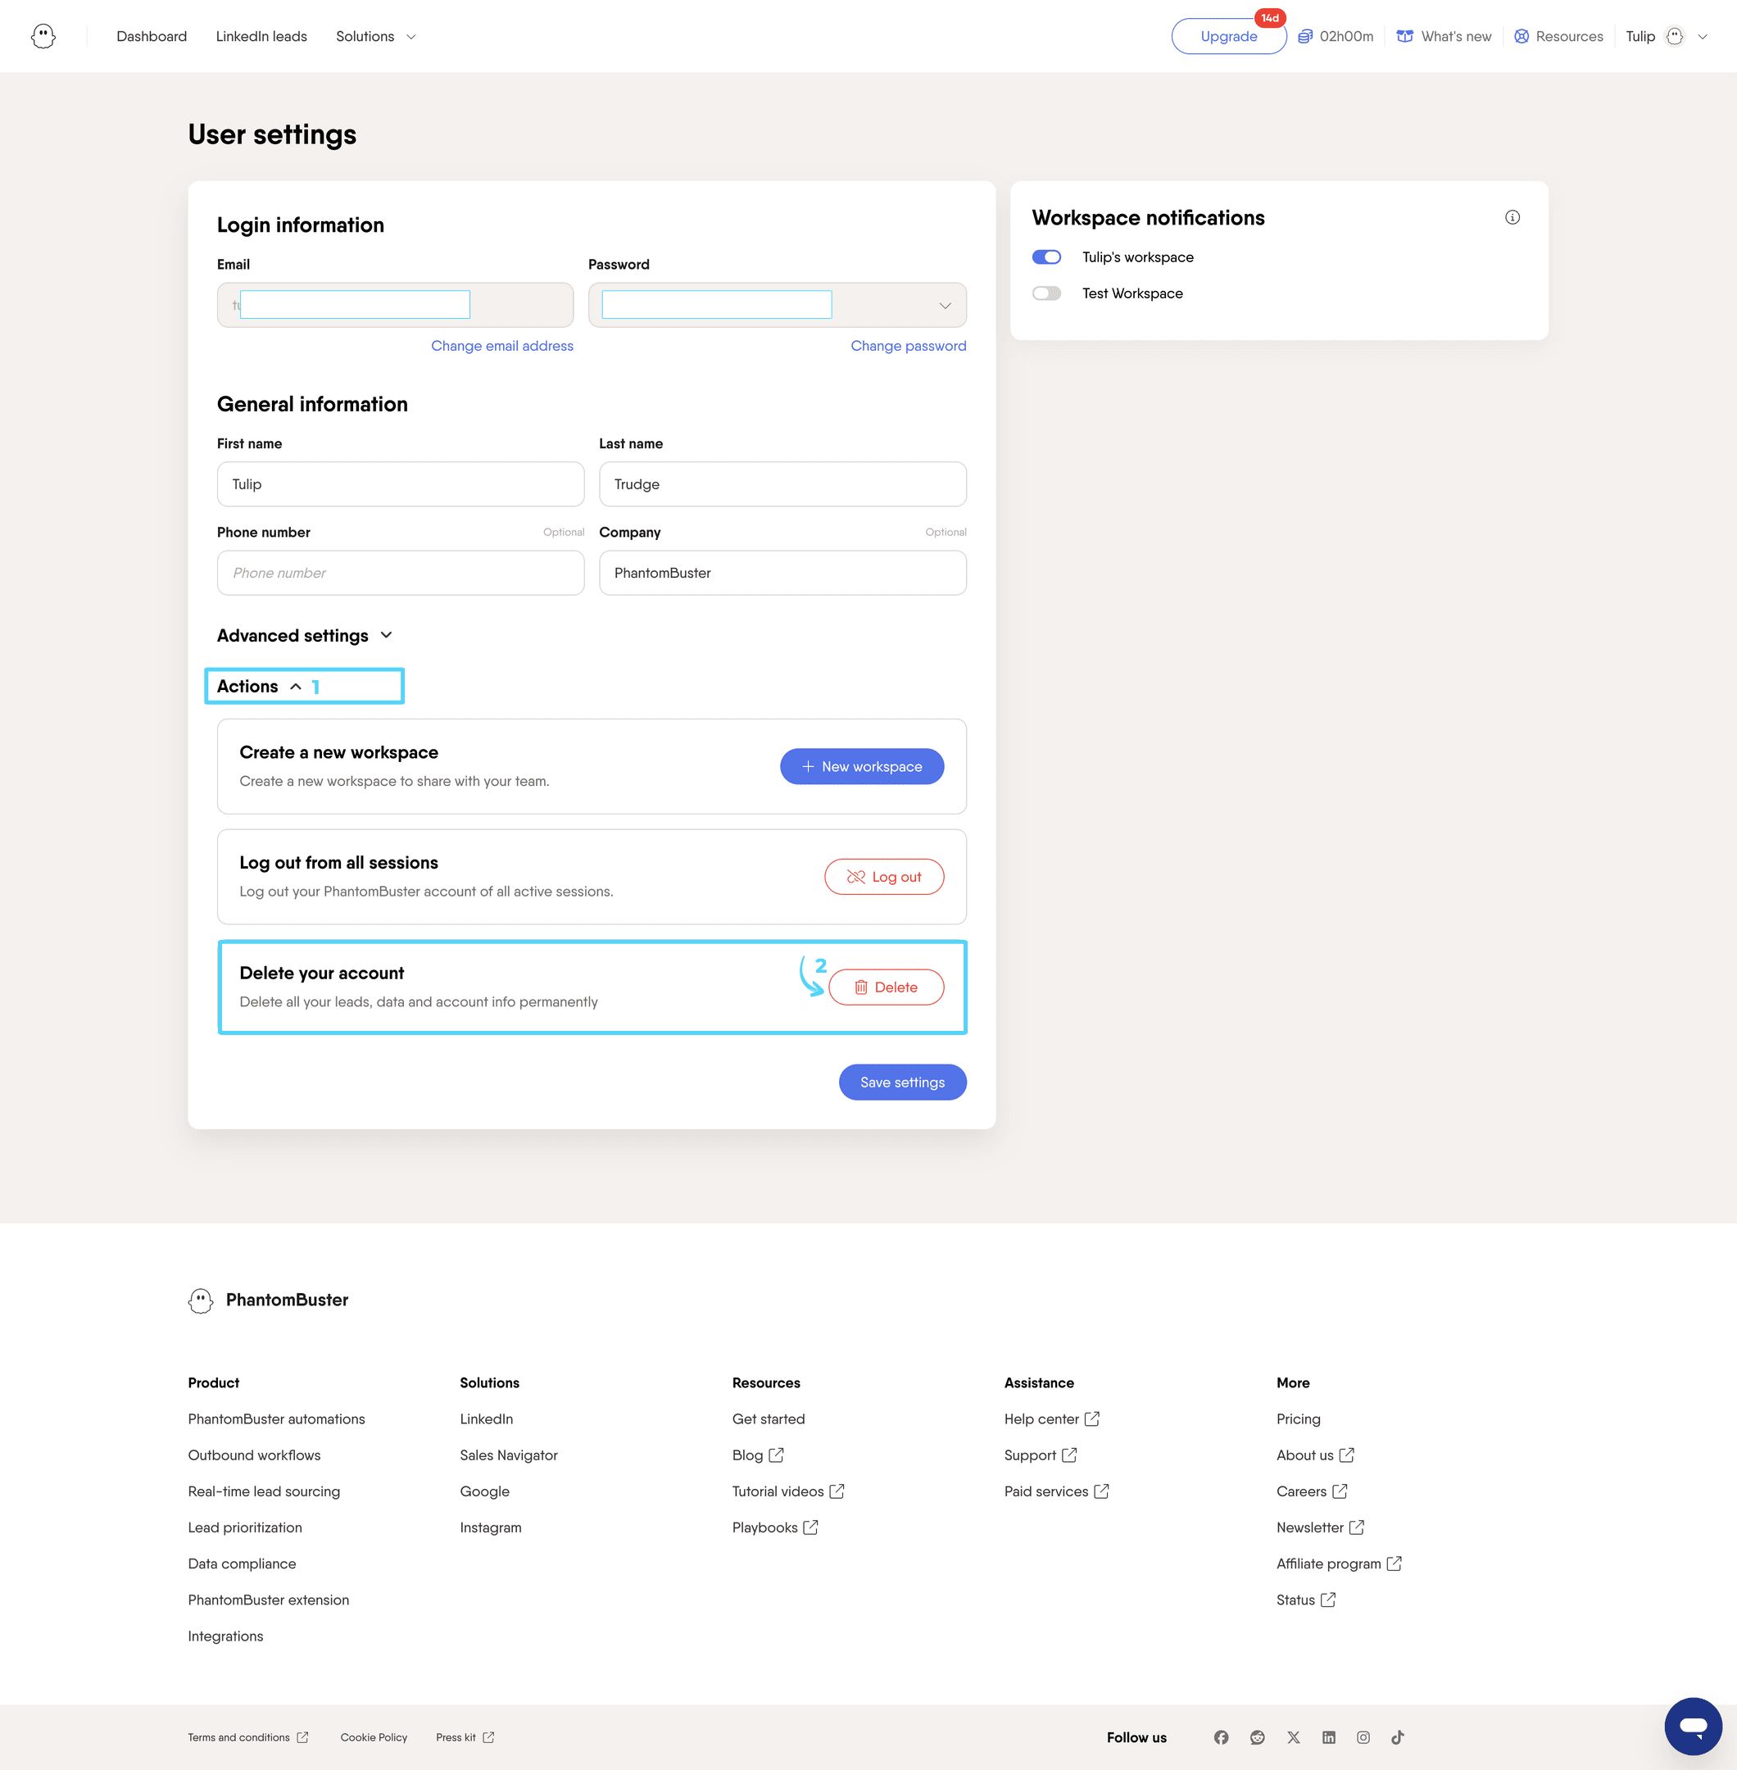
Task: Open Real-time lead sourcing link
Action: tap(264, 1491)
